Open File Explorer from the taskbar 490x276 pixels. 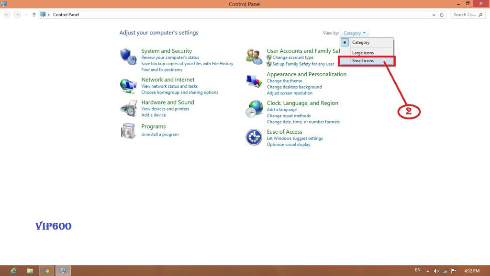pyautogui.click(x=30, y=271)
